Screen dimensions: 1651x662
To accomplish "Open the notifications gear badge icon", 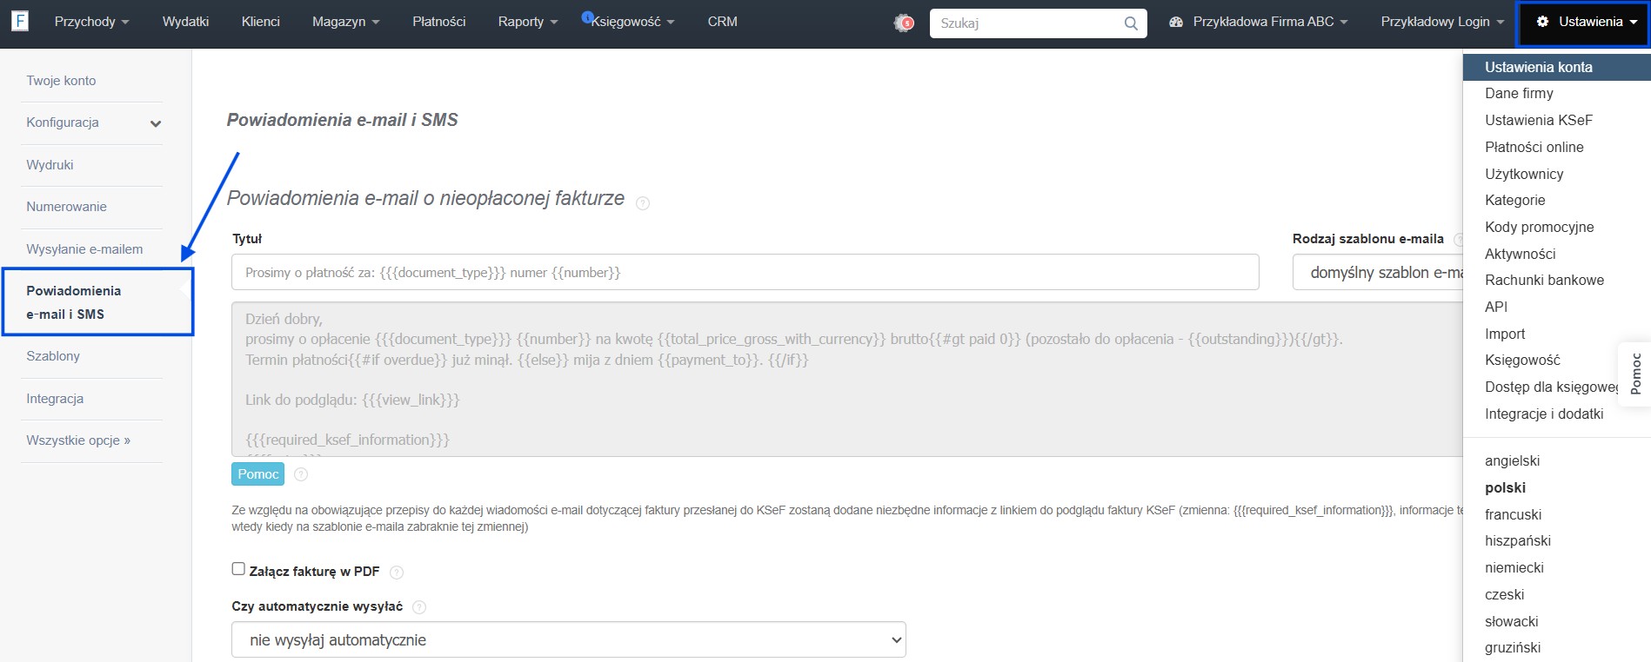I will [905, 23].
